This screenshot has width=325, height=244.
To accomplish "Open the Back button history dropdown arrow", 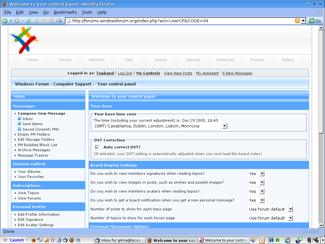I will tap(11, 21).
